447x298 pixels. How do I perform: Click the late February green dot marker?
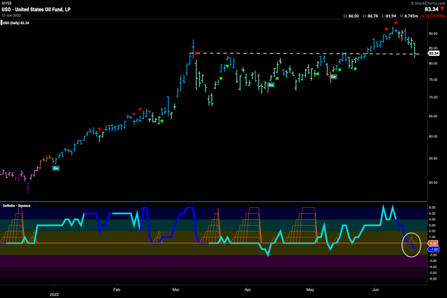[x=162, y=121]
